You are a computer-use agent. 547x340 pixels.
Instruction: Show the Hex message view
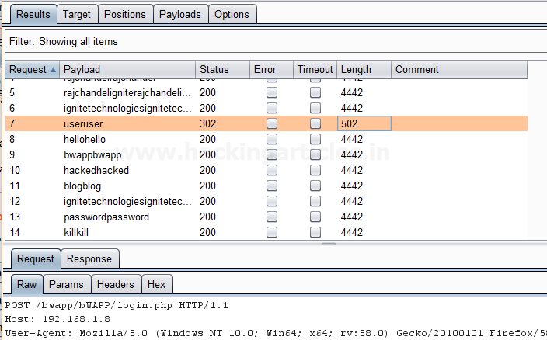(157, 284)
